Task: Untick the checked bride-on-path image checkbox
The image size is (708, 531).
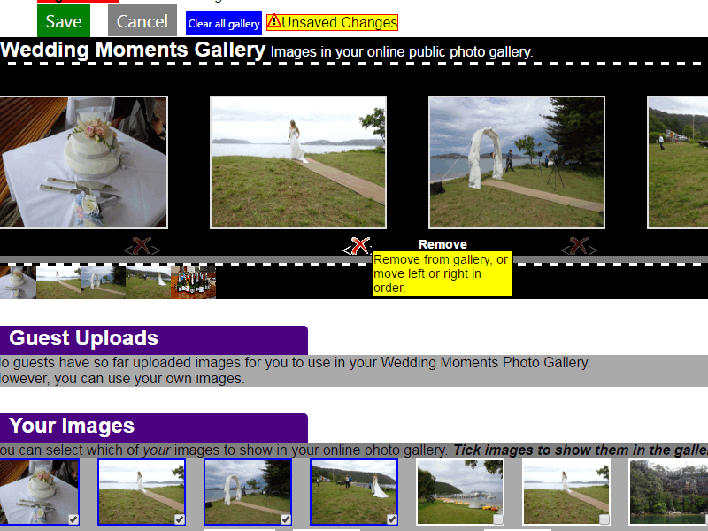Action: click(x=180, y=519)
